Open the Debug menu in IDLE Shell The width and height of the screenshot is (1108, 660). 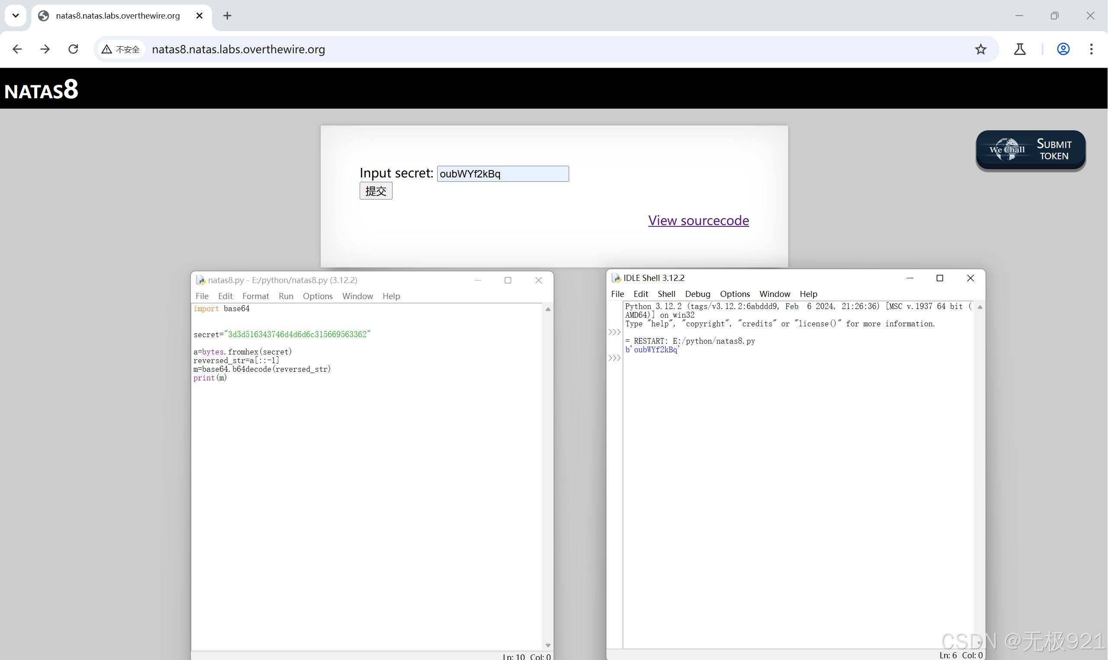click(697, 293)
